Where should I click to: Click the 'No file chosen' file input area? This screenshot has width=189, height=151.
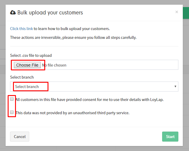(x=54, y=65)
